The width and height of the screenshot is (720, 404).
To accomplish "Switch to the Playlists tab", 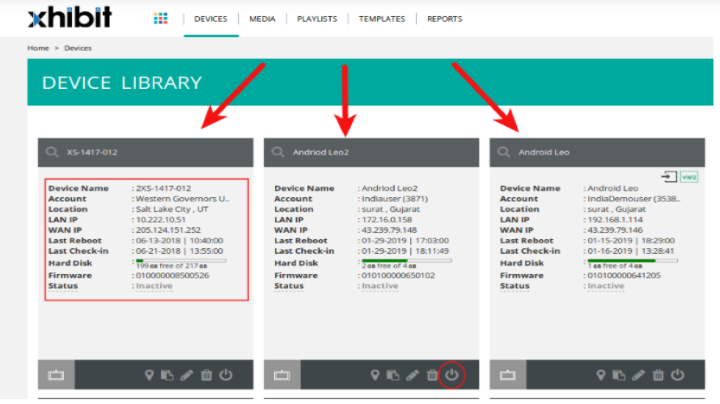I will coord(317,19).
